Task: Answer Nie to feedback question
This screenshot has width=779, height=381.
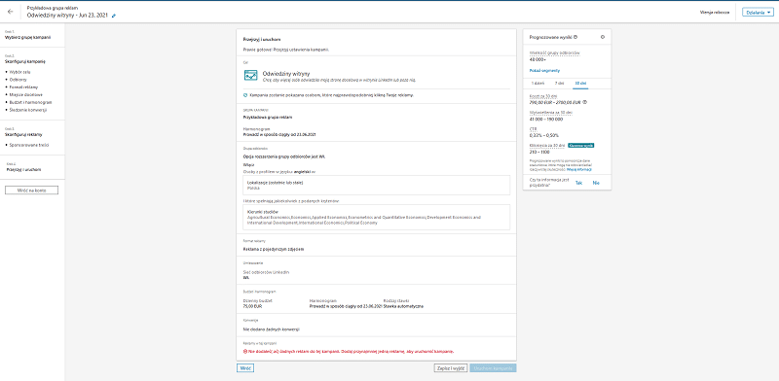Action: (596, 183)
